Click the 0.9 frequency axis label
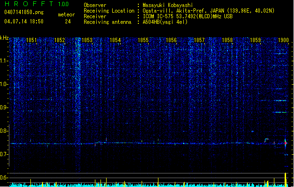The width and height of the screenshot is (294, 187). pos(4,108)
